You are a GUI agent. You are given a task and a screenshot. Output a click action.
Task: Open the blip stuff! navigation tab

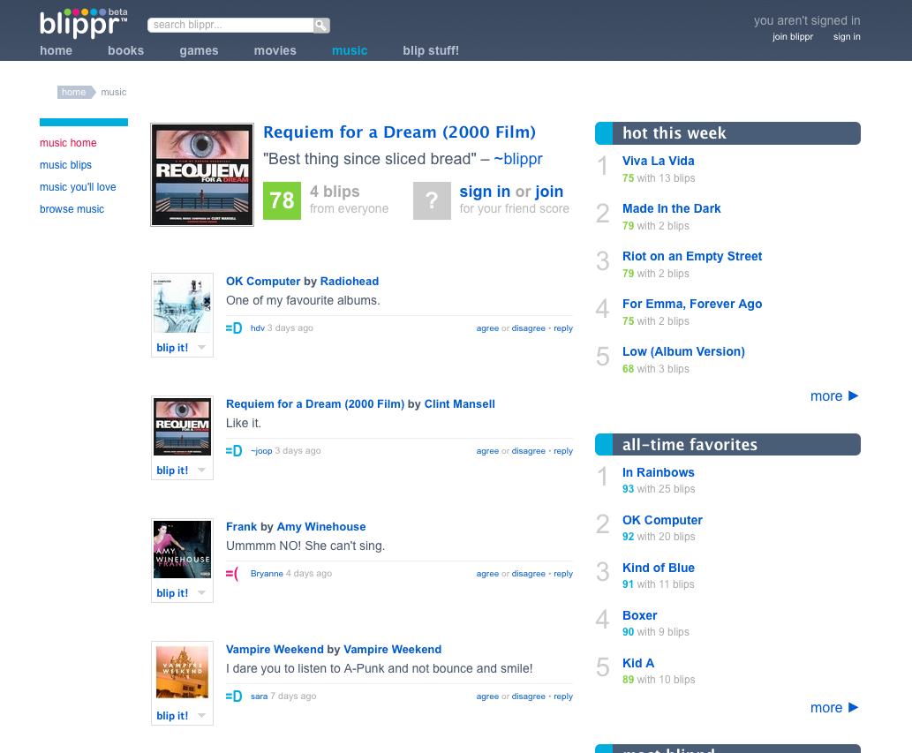click(x=431, y=50)
